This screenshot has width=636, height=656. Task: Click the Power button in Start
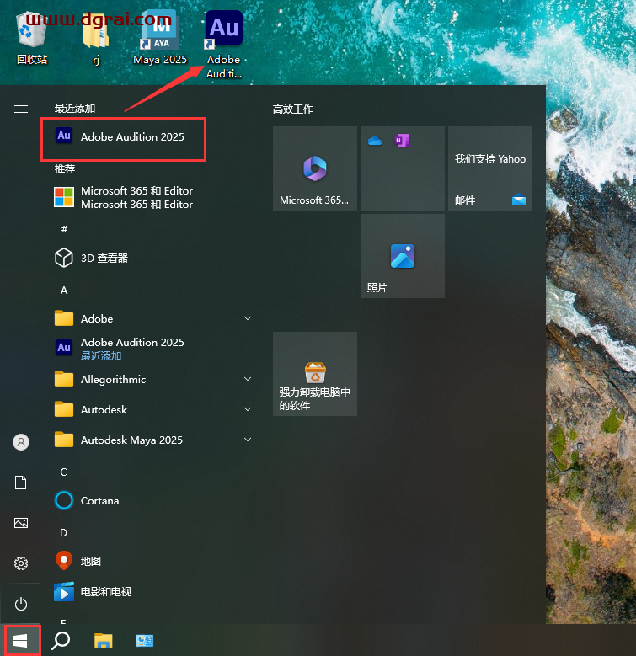(21, 604)
